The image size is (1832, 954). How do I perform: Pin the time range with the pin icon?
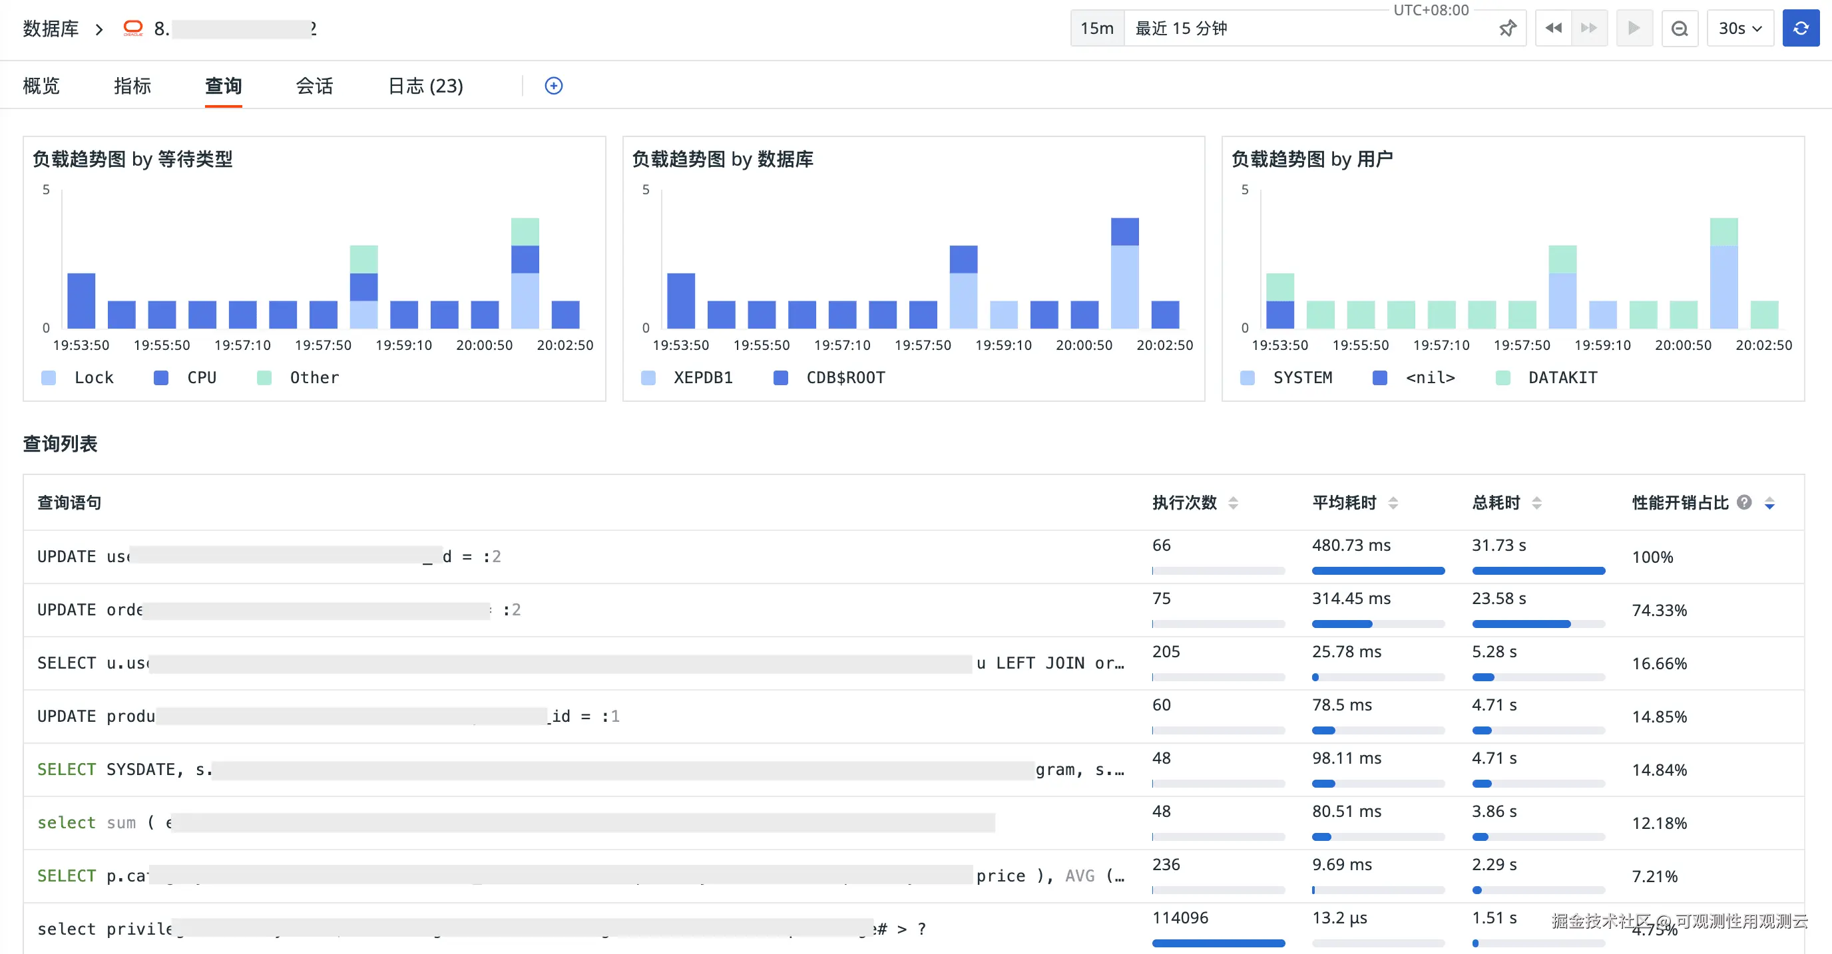1507,29
